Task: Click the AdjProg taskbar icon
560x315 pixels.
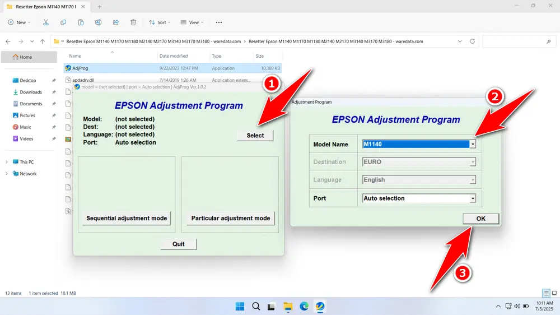Action: (x=320, y=307)
